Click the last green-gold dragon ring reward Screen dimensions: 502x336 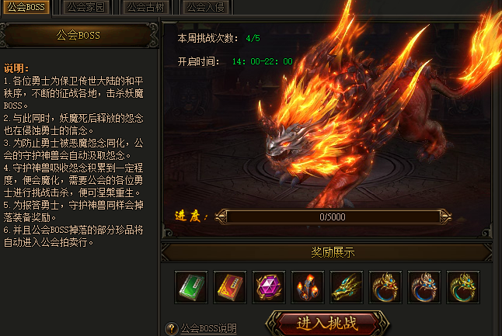(463, 287)
